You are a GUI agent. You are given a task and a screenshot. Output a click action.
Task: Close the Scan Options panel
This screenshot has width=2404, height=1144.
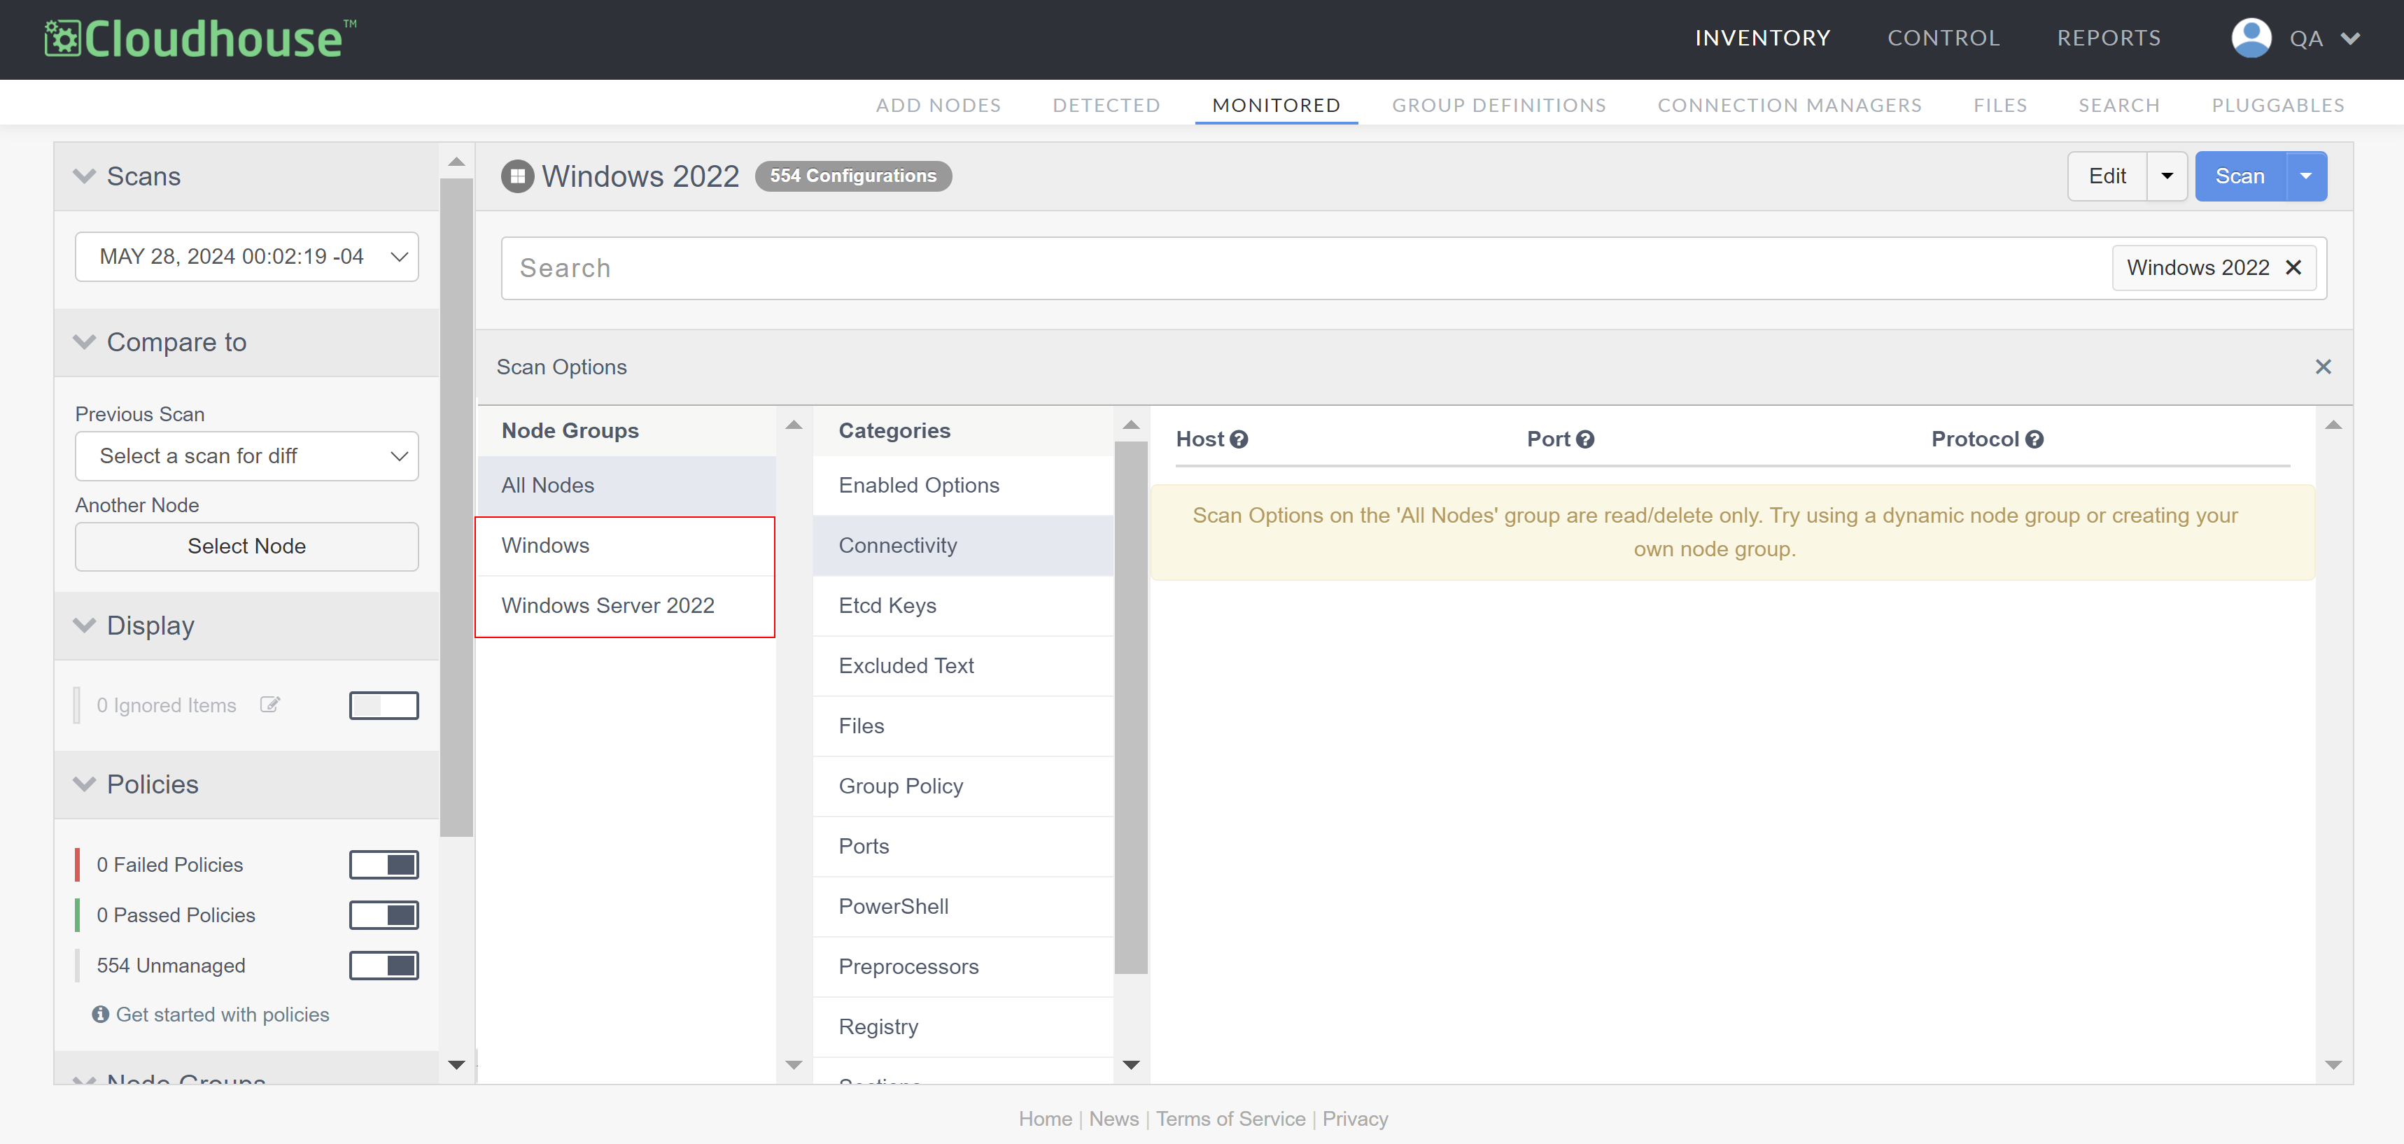click(x=2323, y=367)
